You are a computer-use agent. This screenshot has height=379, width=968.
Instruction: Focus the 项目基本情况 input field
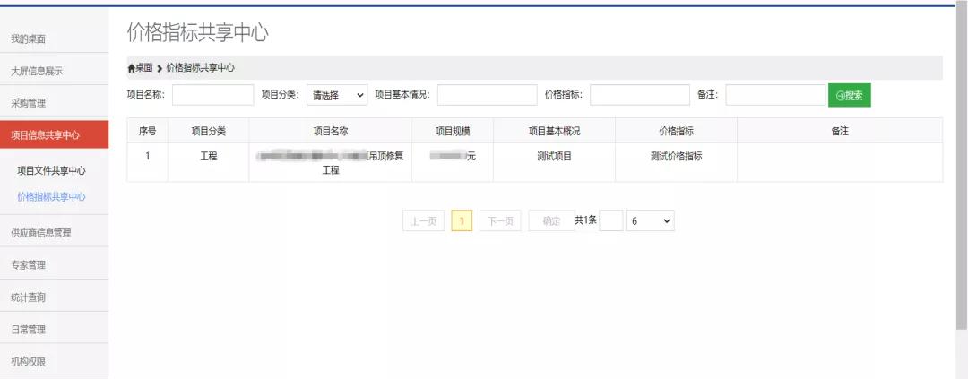487,95
